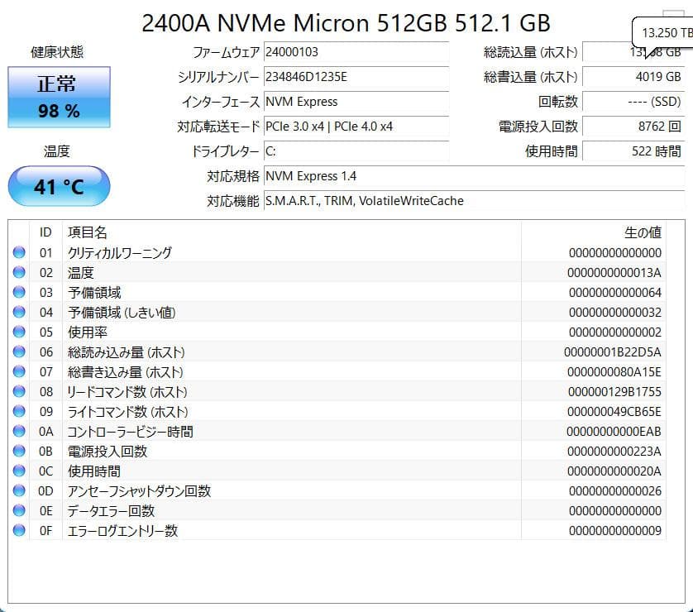Click the status dot for エラーログエントリー数
This screenshot has width=693, height=612.
coord(19,530)
